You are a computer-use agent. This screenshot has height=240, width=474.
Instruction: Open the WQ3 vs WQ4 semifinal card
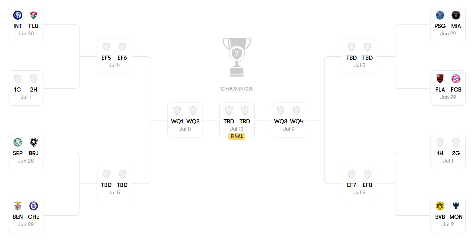pos(289,120)
